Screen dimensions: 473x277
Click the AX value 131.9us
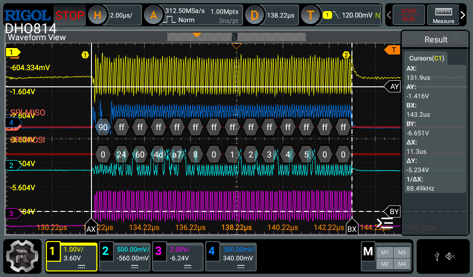(418, 78)
